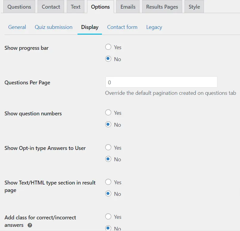
Task: Open the Text tab
Action: point(75,7)
